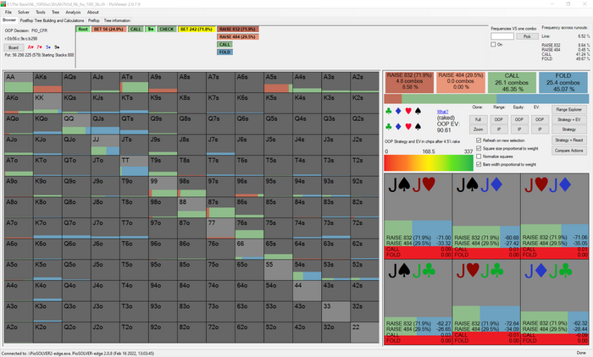The height and width of the screenshot is (357, 593).
Task: Open the Analysis menu
Action: click(x=73, y=12)
